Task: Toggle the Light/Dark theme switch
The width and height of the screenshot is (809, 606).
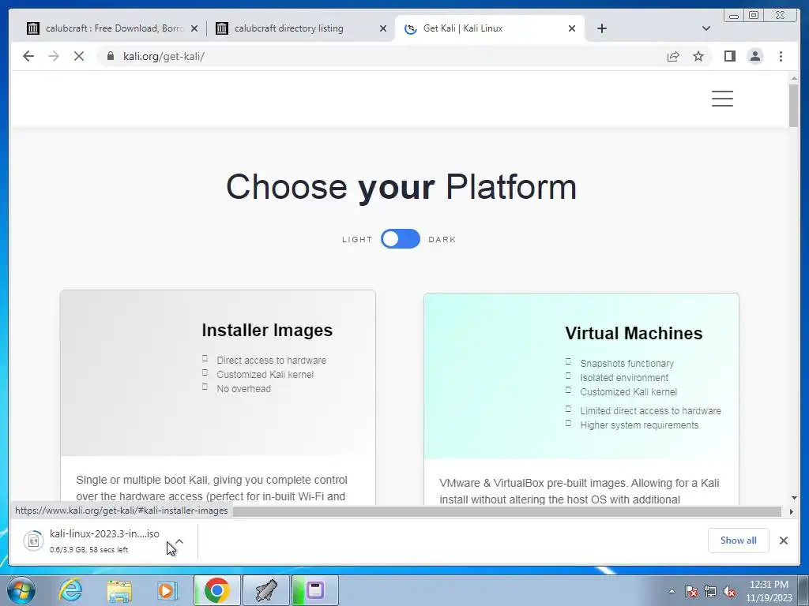Action: point(401,239)
